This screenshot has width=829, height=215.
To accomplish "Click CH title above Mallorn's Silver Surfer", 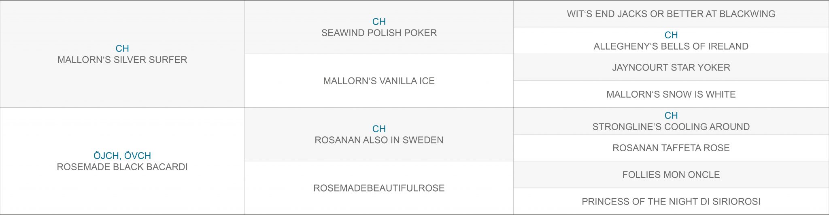I will [122, 48].
